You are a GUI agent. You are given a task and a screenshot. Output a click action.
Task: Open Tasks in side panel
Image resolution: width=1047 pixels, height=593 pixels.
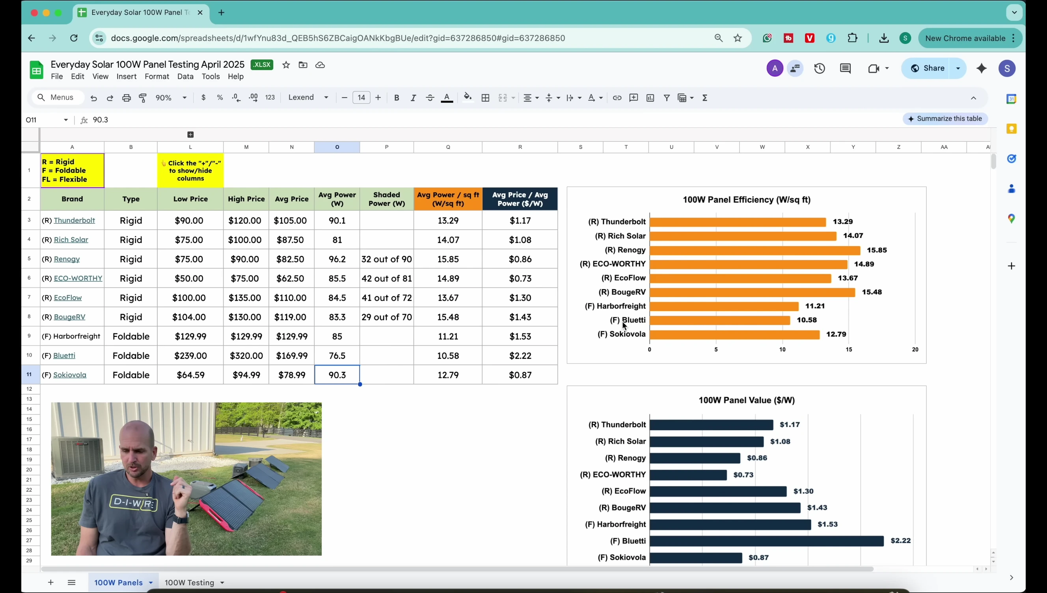(1011, 158)
